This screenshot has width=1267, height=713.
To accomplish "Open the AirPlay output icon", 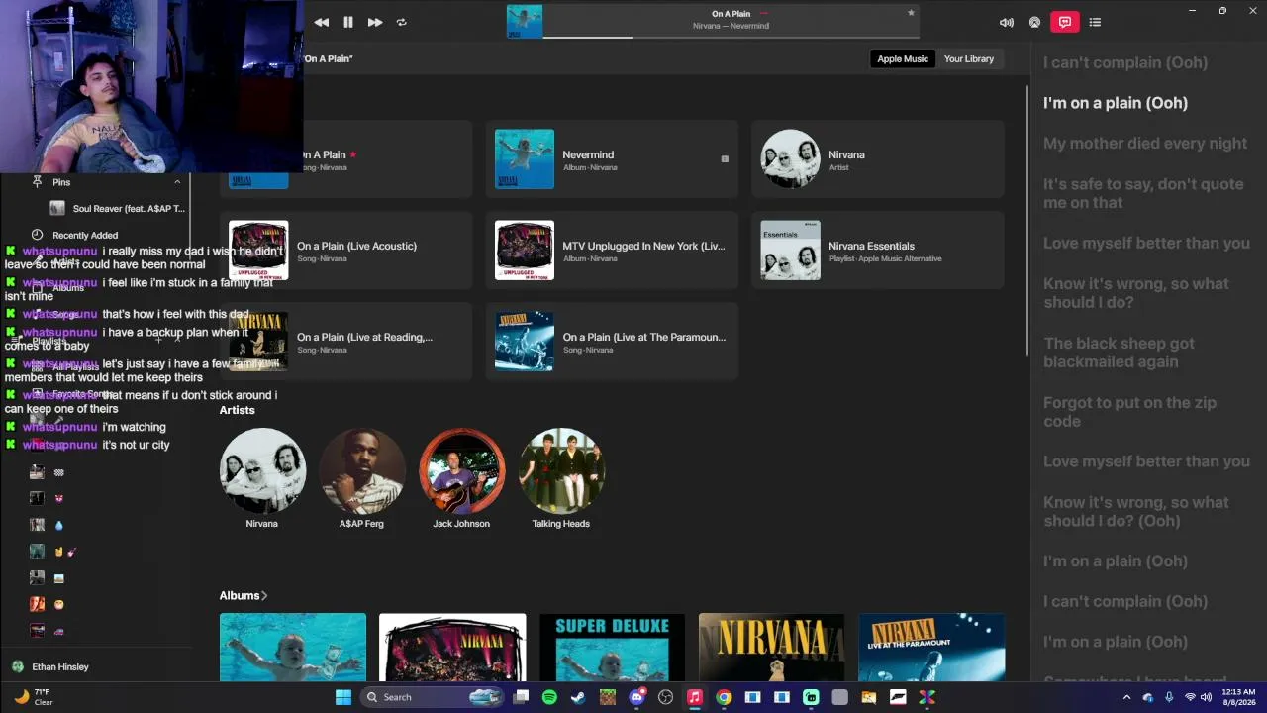I will [x=1034, y=22].
